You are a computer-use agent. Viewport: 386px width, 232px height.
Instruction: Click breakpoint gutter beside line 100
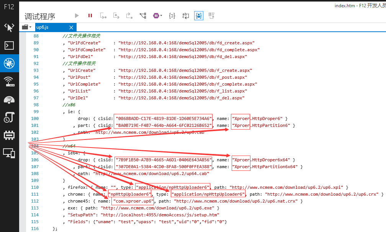coord(23,118)
